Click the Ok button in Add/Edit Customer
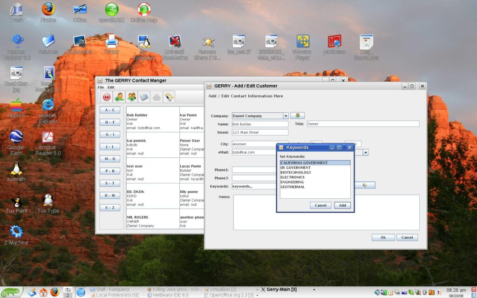Viewport: 477px width, 298px height. pos(383,237)
